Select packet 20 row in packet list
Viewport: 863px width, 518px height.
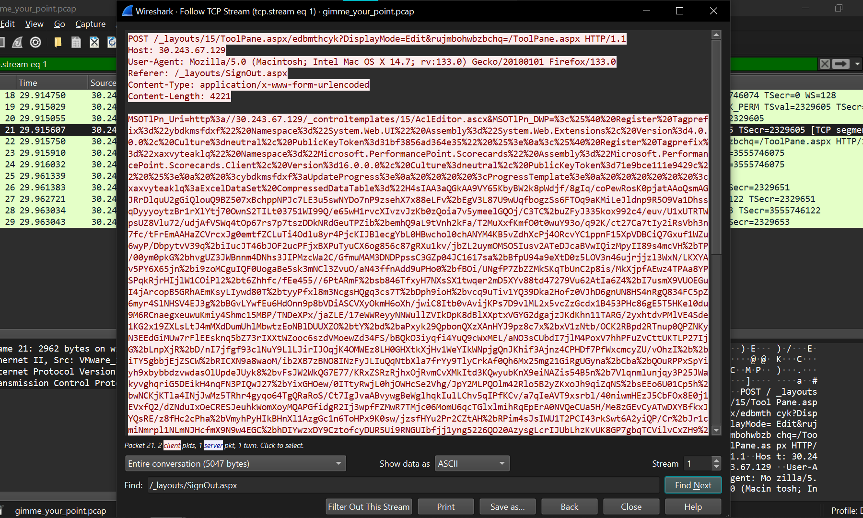click(x=58, y=118)
